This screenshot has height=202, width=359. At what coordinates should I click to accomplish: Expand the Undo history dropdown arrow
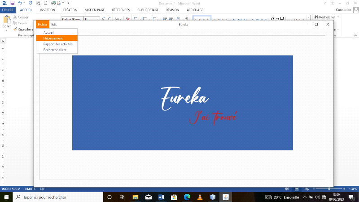pyautogui.click(x=24, y=3)
